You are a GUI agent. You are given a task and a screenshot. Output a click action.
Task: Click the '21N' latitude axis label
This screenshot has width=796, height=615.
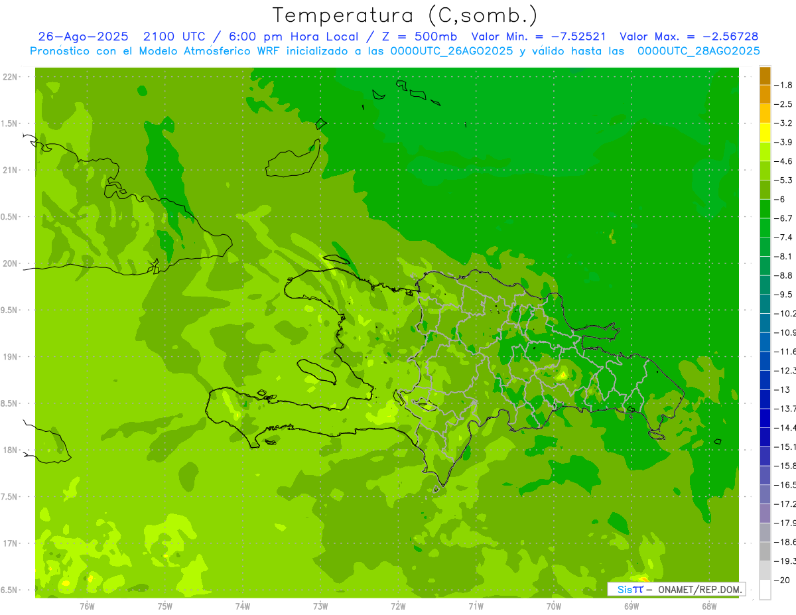coord(10,171)
